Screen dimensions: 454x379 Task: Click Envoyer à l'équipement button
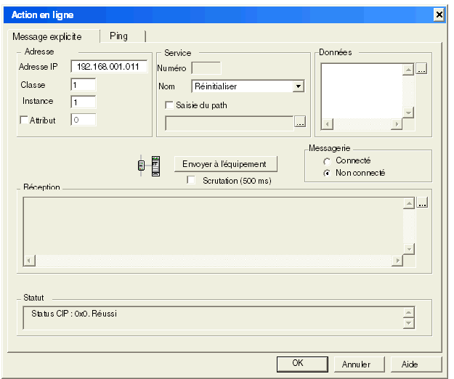[226, 164]
